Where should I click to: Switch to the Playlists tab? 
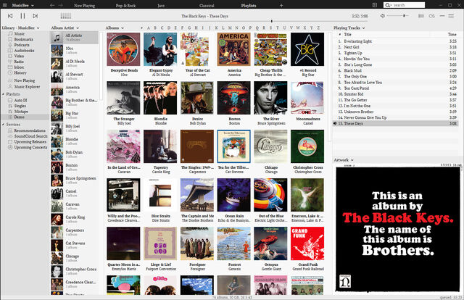pyautogui.click(x=249, y=5)
